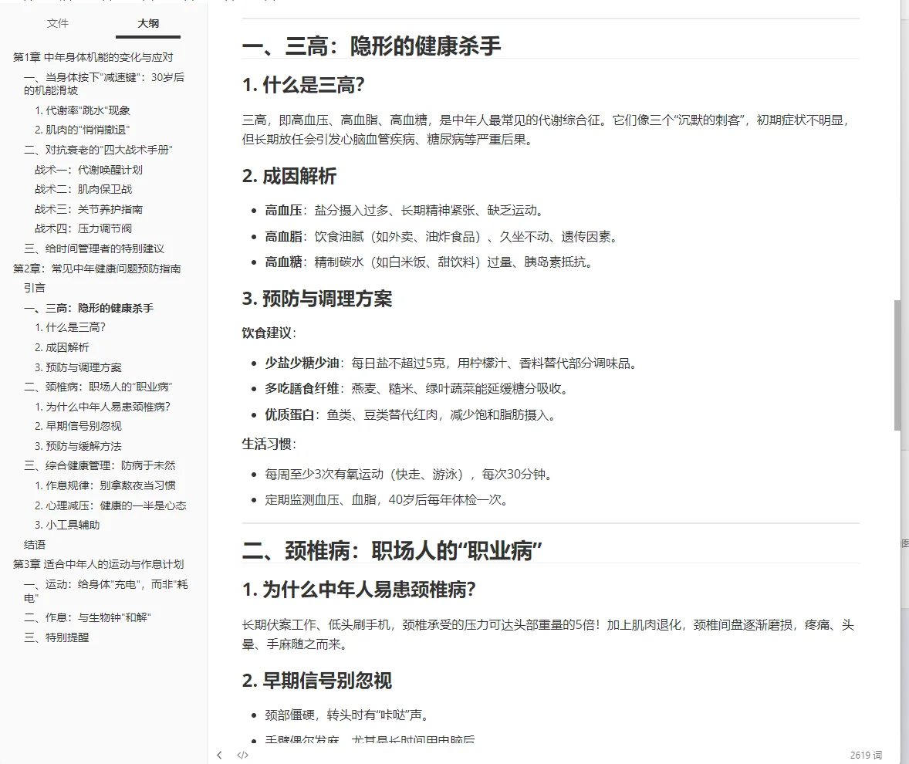909x764 pixels.
Task: Go to 三、综合健康管理：防病于未然
Action: coord(100,465)
